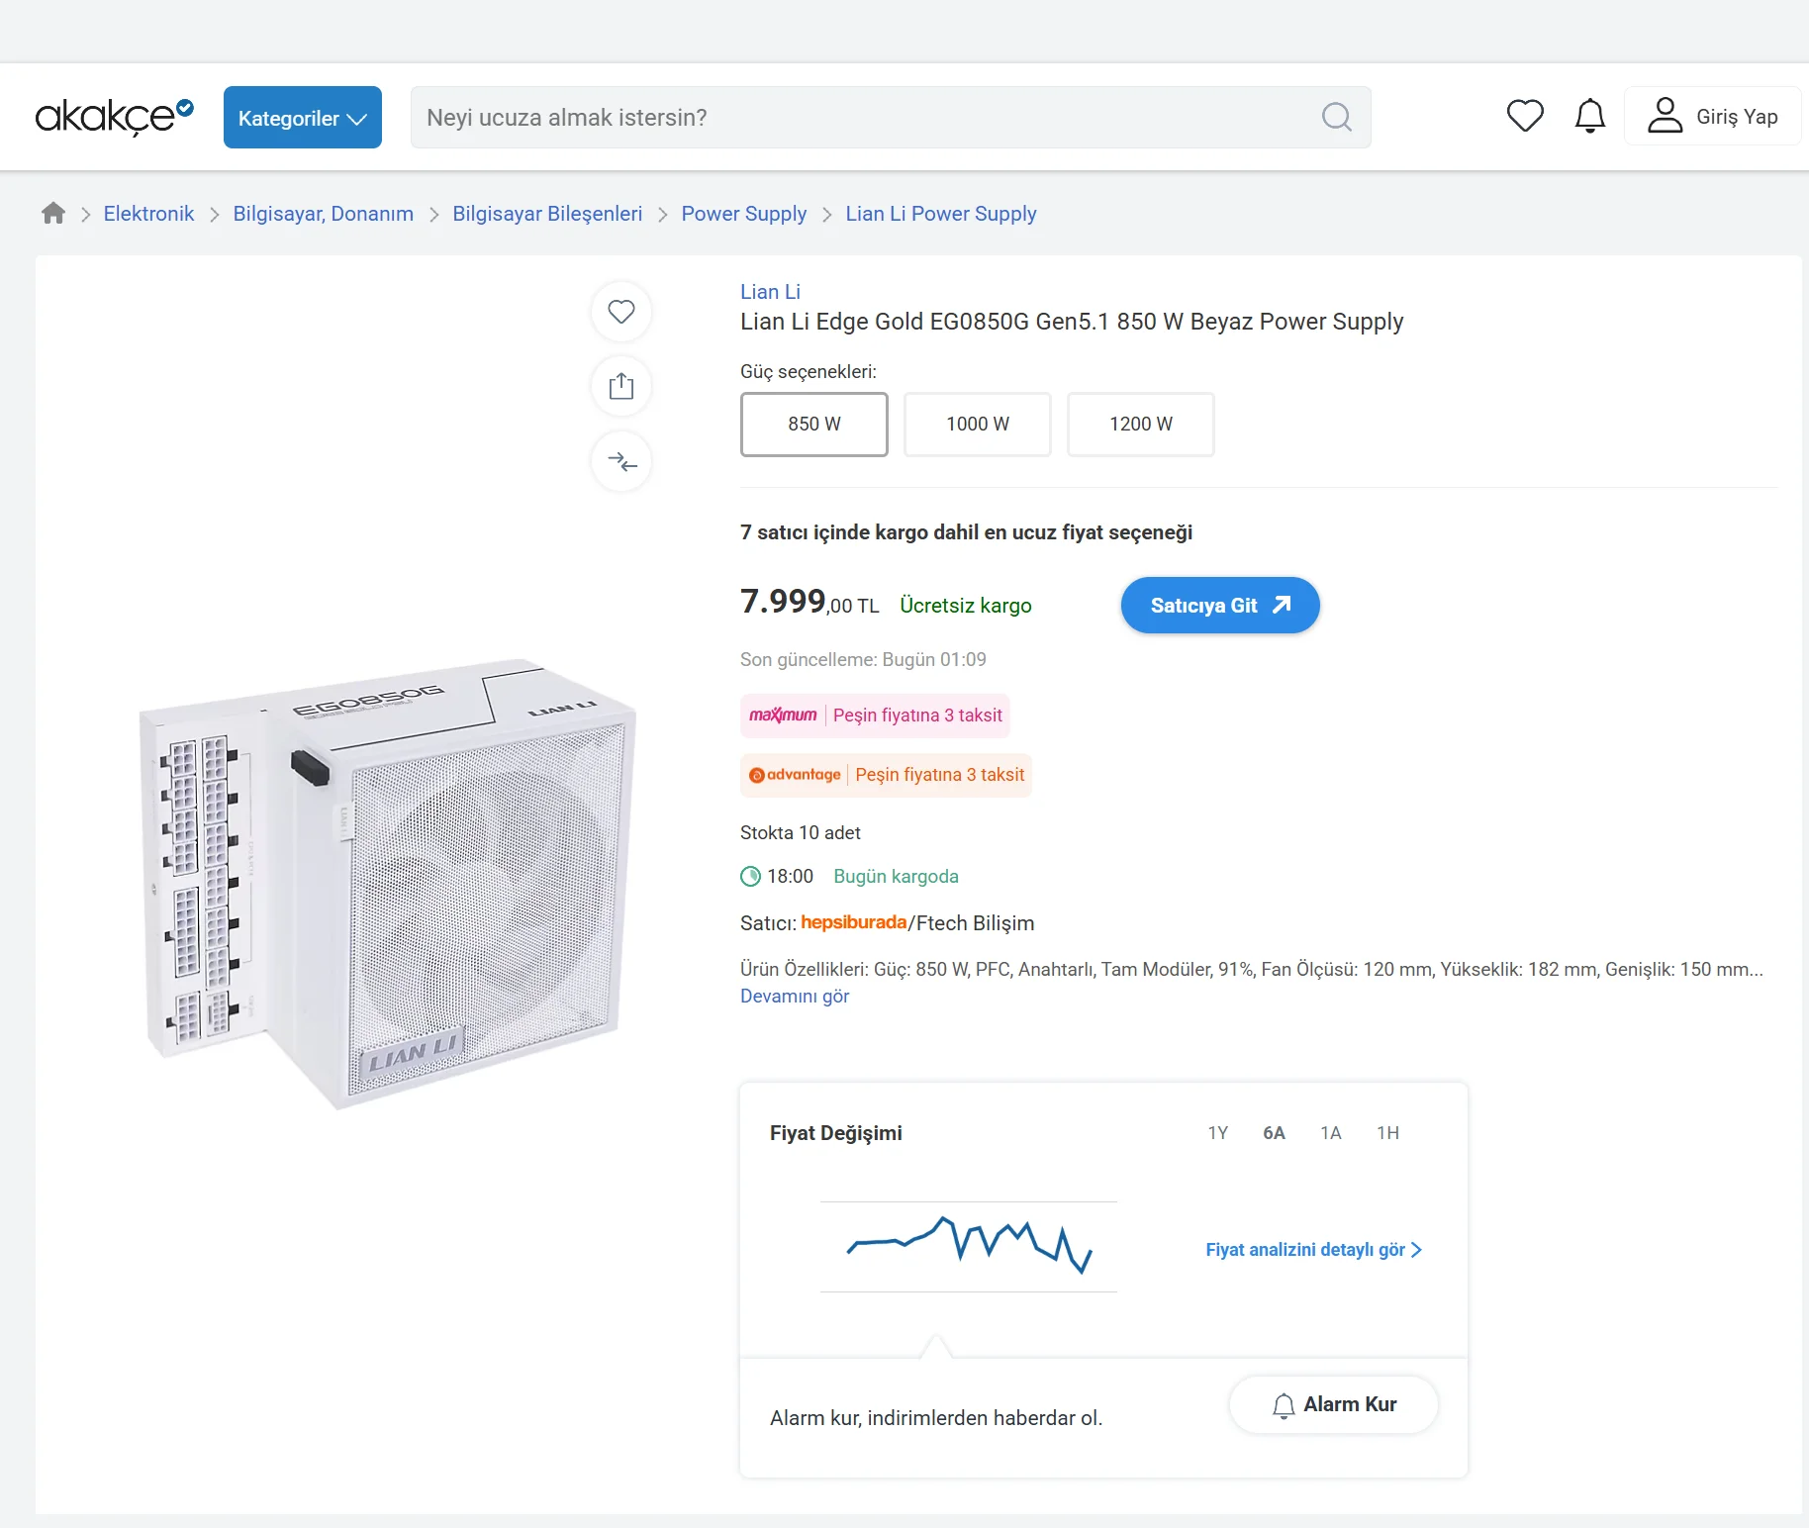
Task: Go to home via breadcrumb house icon
Action: [x=53, y=213]
